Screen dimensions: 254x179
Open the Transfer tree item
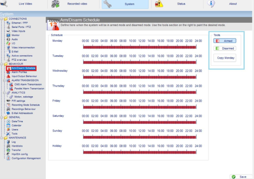tap(16, 150)
